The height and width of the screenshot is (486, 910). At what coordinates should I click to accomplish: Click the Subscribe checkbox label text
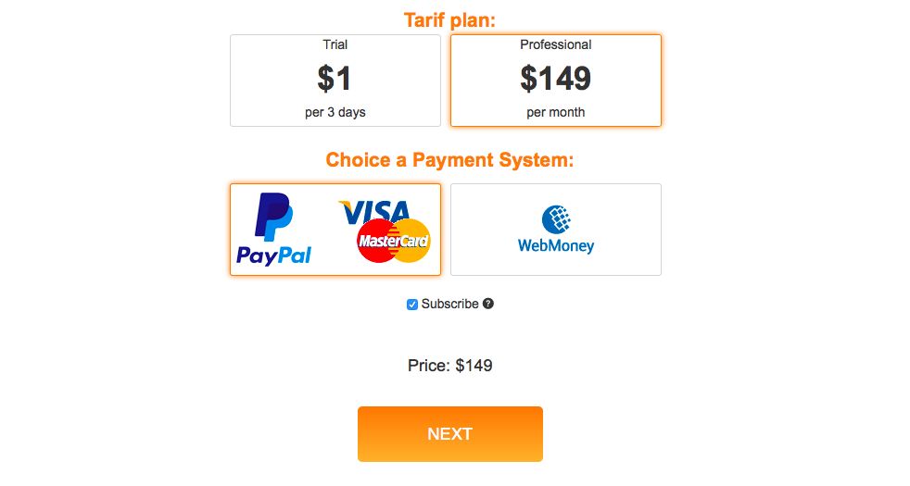(x=449, y=304)
